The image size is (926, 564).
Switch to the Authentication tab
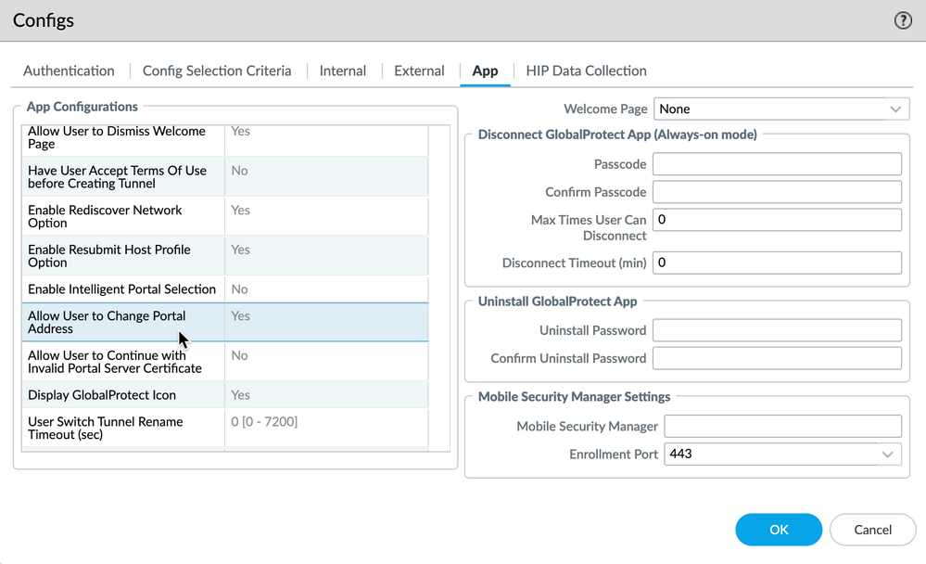point(69,70)
